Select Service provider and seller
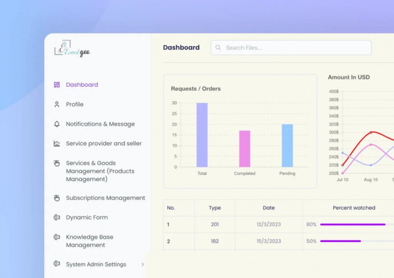 (x=104, y=143)
